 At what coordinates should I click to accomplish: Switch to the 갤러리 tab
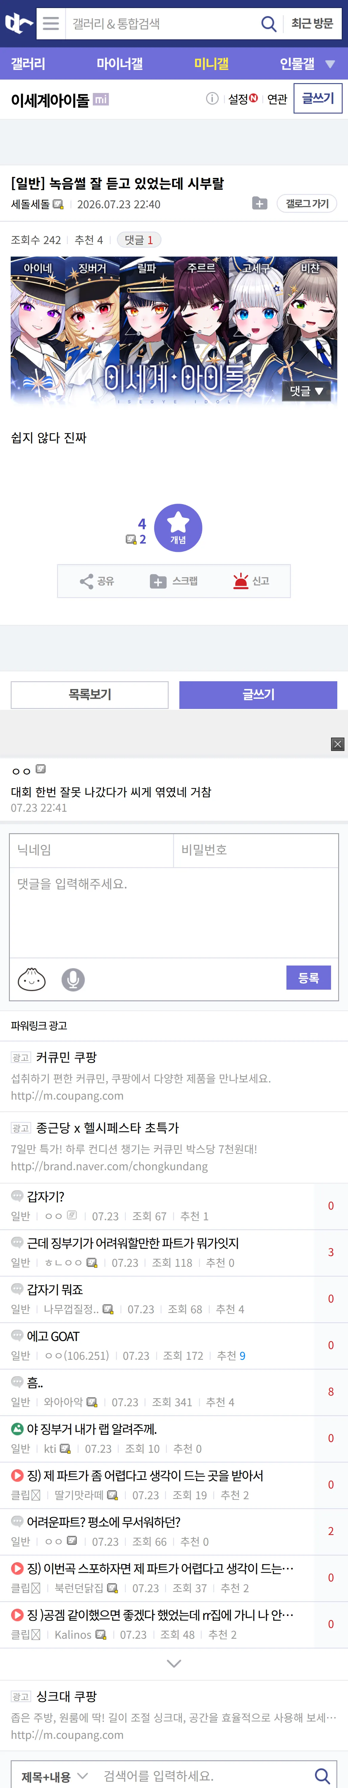click(28, 64)
